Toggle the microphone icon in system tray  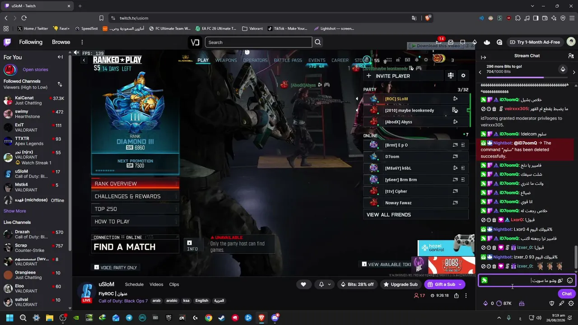(508, 318)
